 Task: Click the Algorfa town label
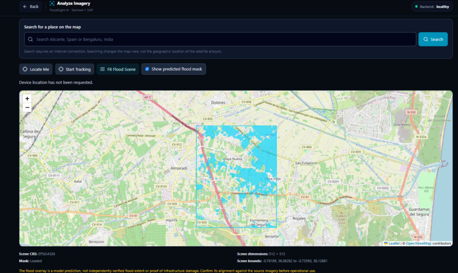coord(172,220)
